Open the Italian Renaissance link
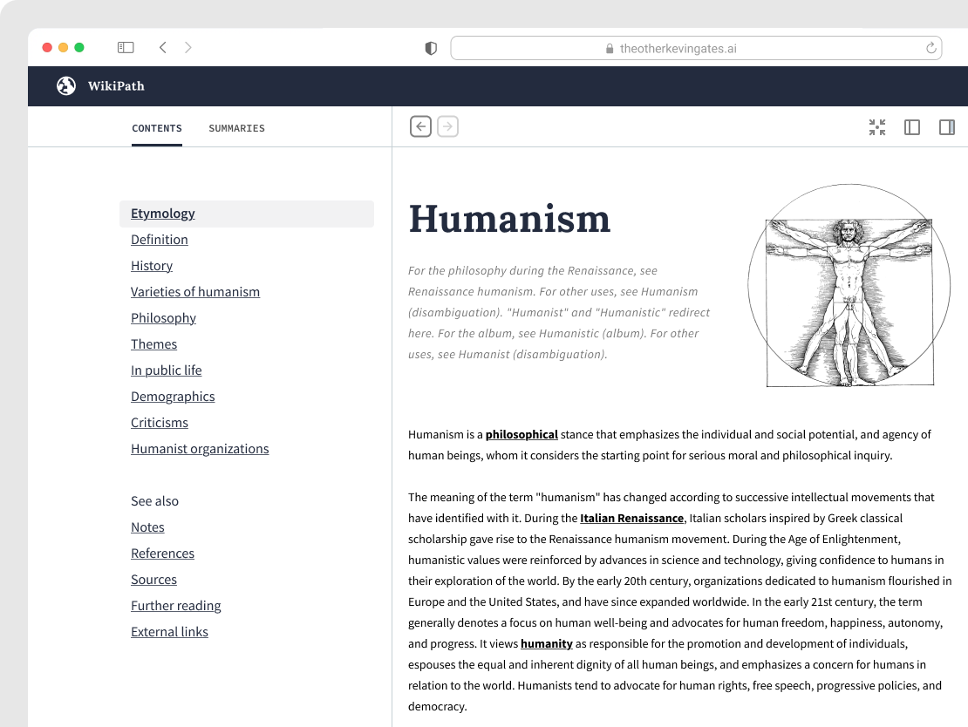The image size is (968, 727). click(x=631, y=518)
